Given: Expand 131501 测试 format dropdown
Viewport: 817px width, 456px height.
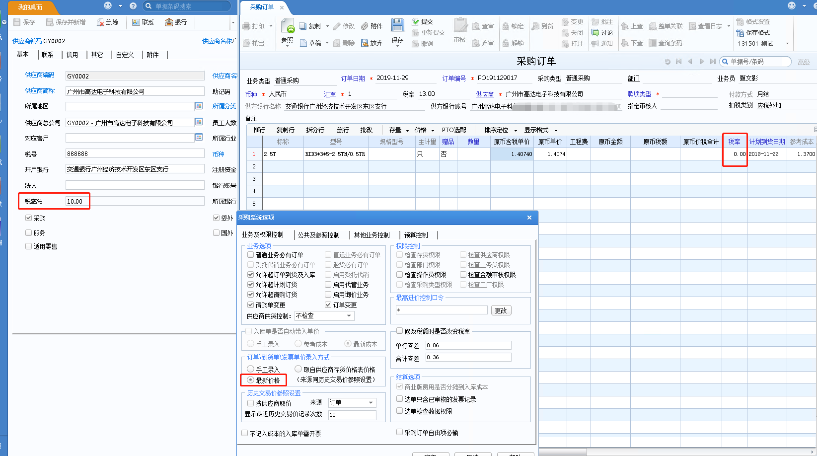Looking at the screenshot, I should click(x=787, y=44).
